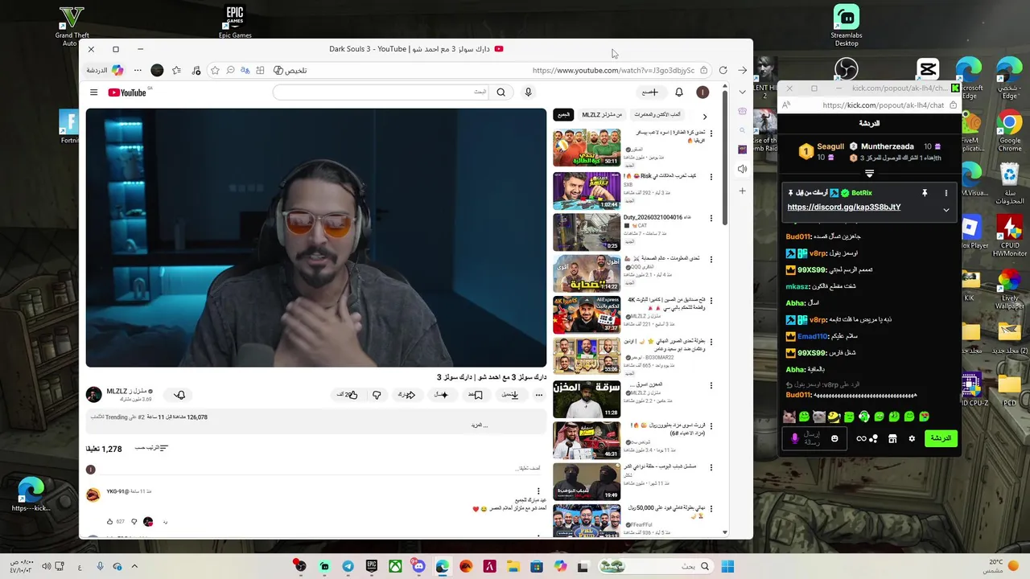Open the 19:49 video thumbnail in sidebar

coord(587,481)
